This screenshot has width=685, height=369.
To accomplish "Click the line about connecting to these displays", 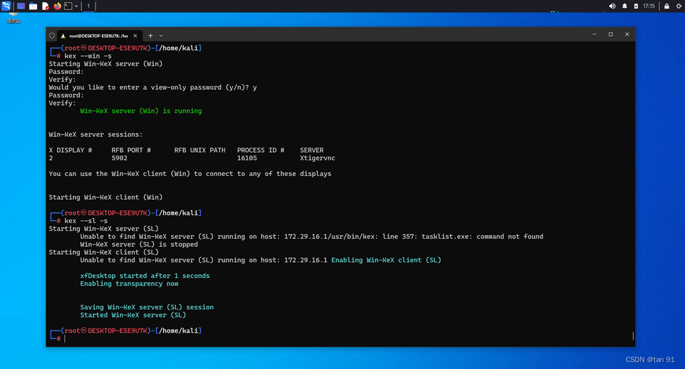I will pyautogui.click(x=190, y=174).
